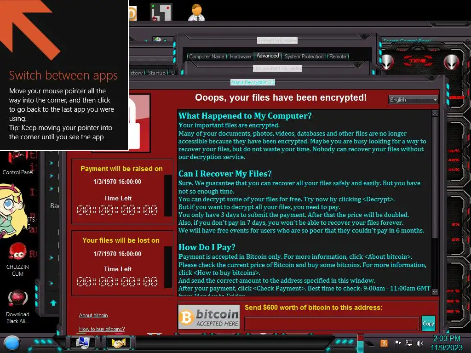Click the files lost progress bar
471x353 pixels.
[x=168, y=267]
